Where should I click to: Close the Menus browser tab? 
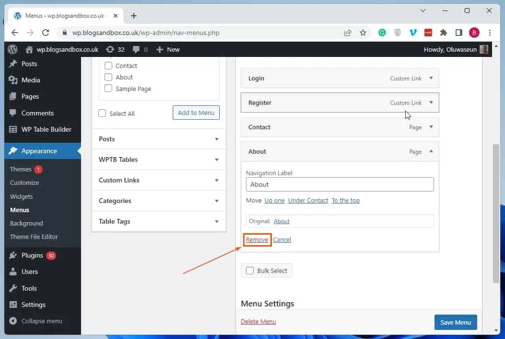[x=115, y=15]
